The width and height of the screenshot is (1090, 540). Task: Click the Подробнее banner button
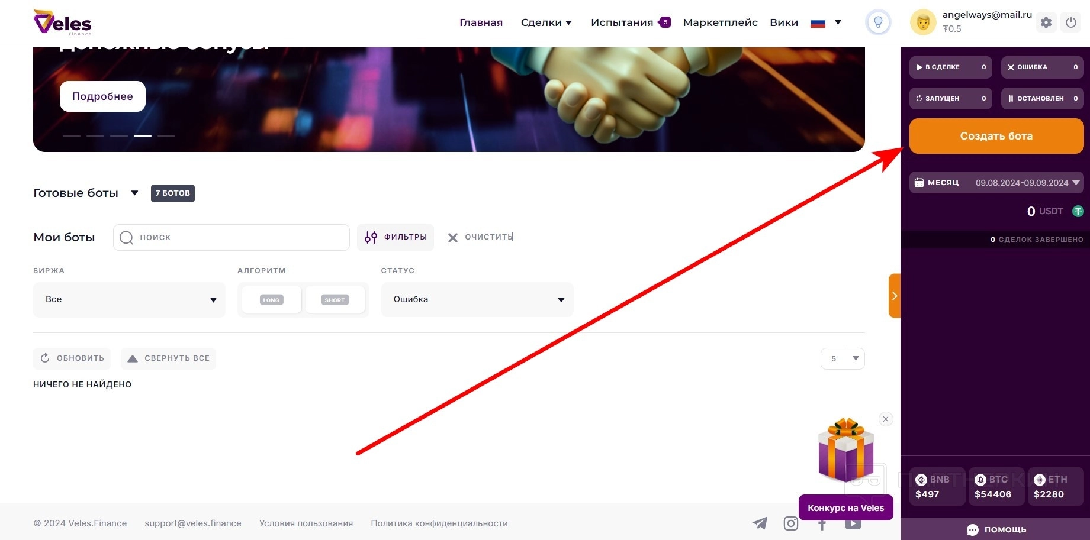coord(102,96)
